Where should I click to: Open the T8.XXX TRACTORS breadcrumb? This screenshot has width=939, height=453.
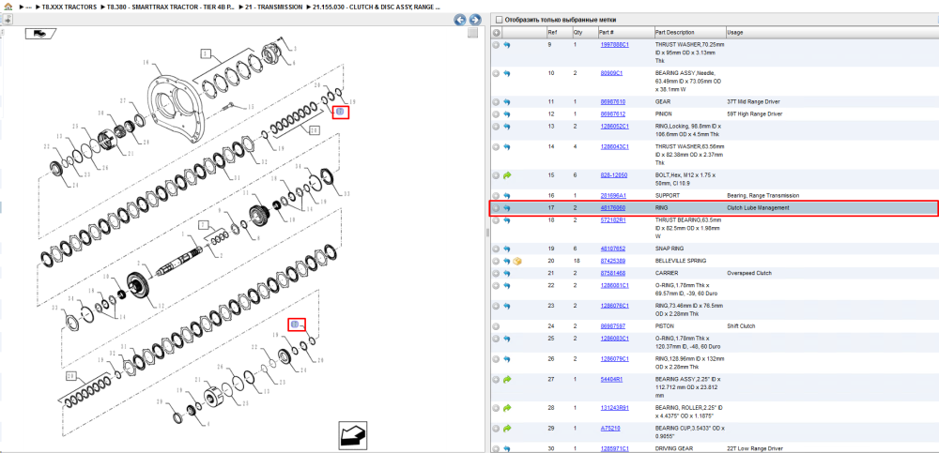pos(69,8)
